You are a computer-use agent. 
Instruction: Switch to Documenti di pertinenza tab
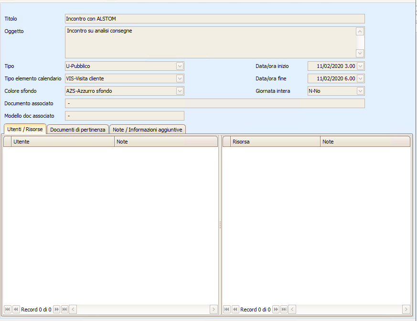point(77,130)
